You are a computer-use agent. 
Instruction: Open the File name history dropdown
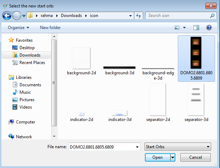(137, 147)
